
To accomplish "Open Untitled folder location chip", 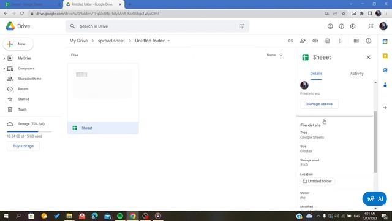I will click(x=317, y=181).
